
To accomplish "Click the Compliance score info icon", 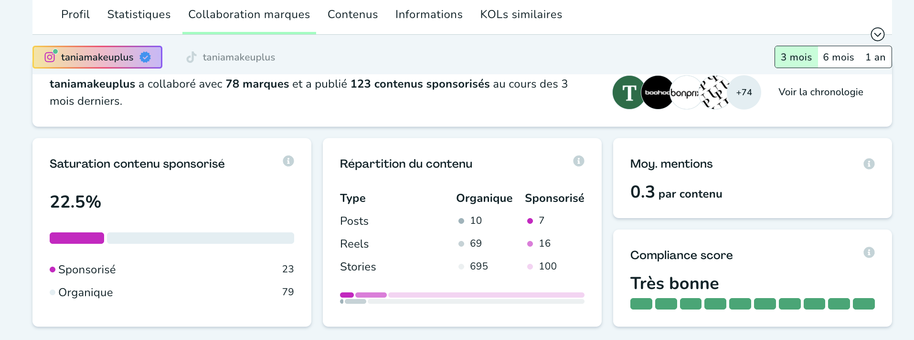I will [869, 252].
